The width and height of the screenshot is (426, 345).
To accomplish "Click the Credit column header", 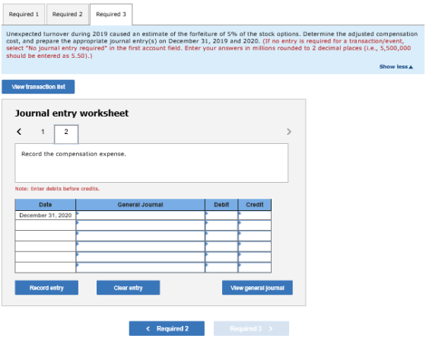I will [x=255, y=205].
